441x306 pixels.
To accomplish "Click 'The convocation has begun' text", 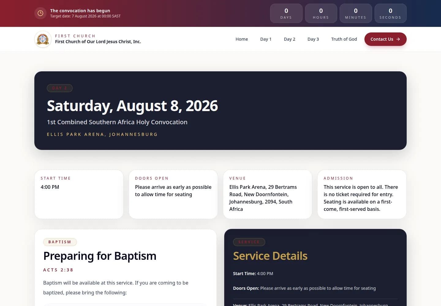I will coord(80,11).
